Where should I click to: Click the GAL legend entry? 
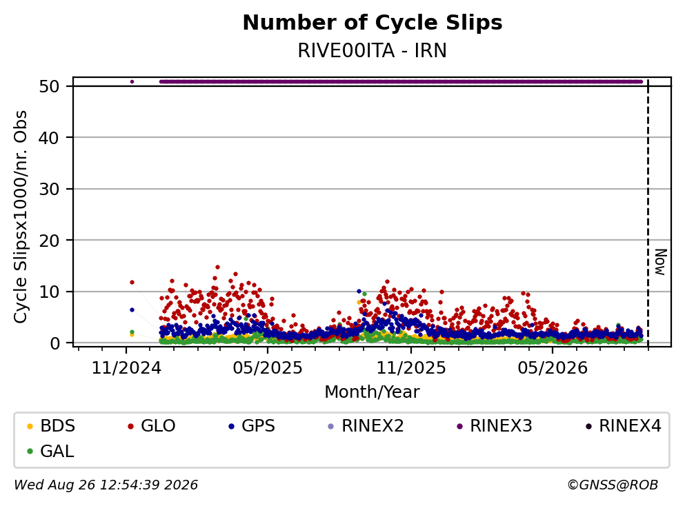coord(50,451)
